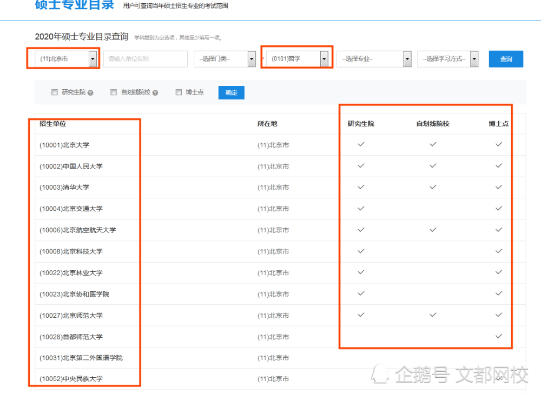541x394 pixels.
Task: Click the 所在地 column header
Action: pos(267,124)
